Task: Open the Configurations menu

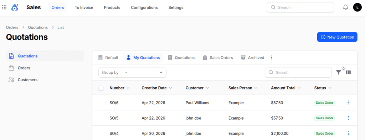Action: click(x=144, y=7)
